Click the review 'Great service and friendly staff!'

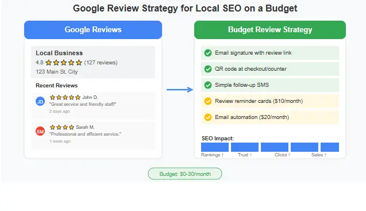click(83, 104)
